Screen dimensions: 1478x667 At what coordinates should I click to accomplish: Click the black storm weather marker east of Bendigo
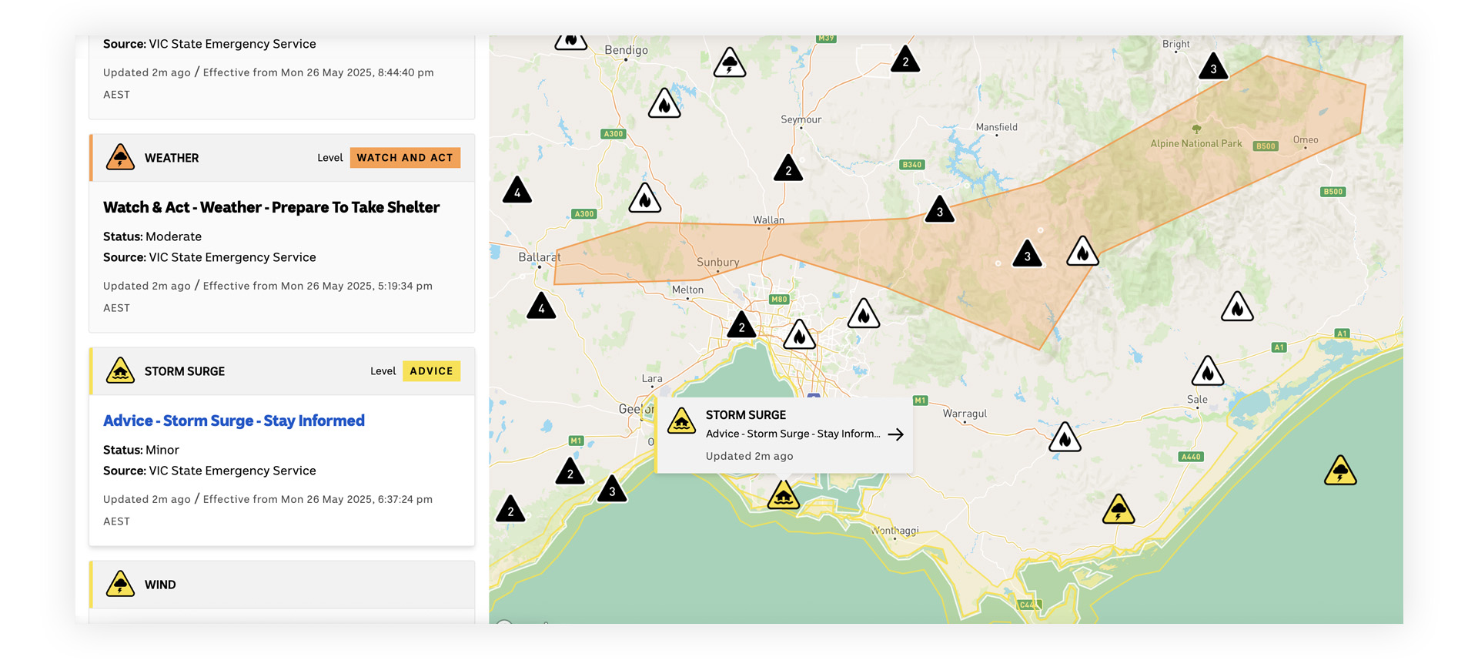[729, 63]
